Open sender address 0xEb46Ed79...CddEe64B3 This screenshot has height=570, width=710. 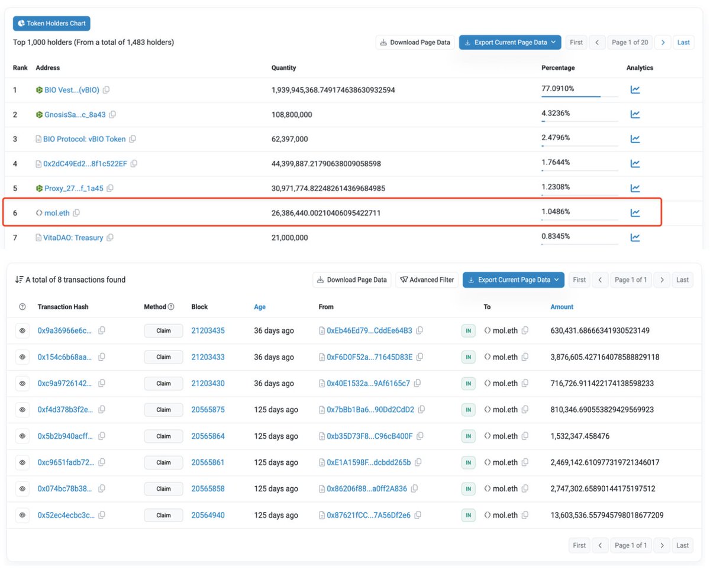pos(369,331)
